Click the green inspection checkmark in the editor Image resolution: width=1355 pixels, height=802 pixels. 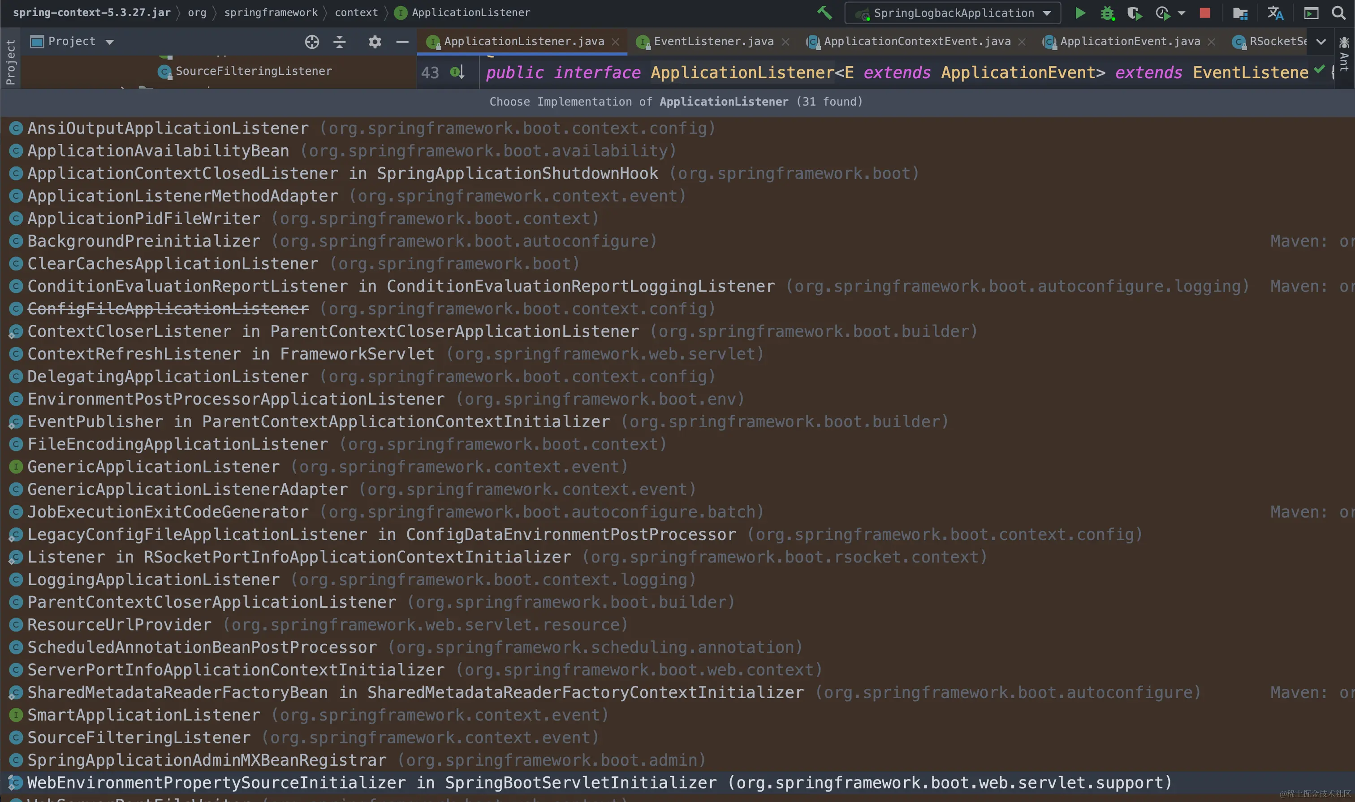click(x=1319, y=69)
